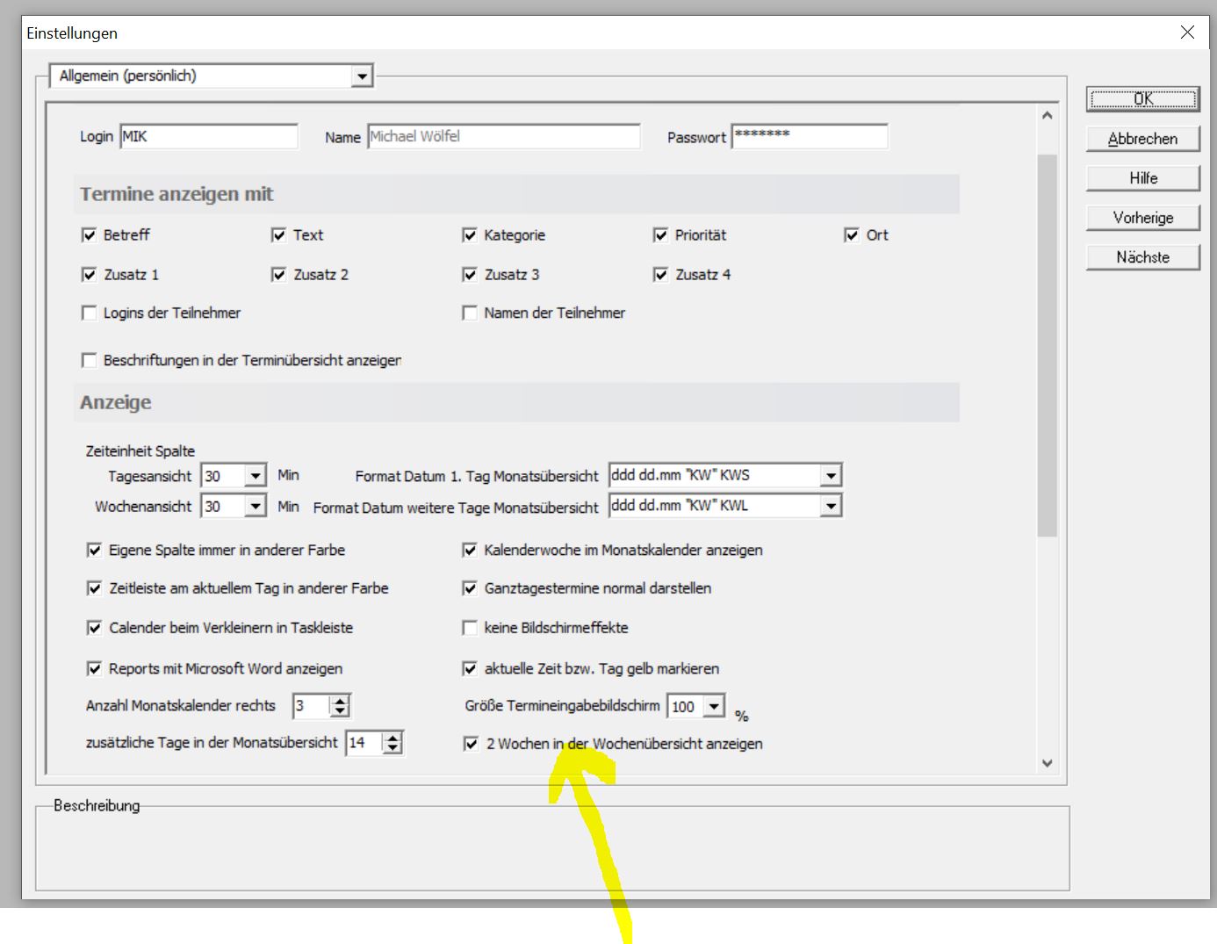
Task: Go to the Nächste settings page
Action: tap(1142, 257)
